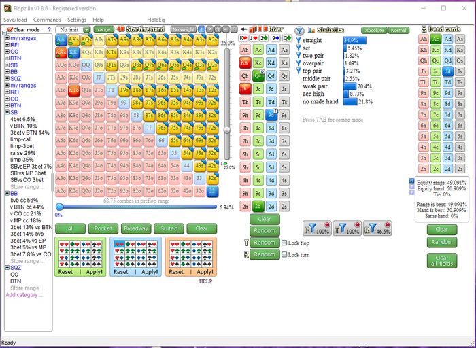Image resolution: width=476 pixels, height=348 pixels.
Task: Click the question mark help icon
Action: tap(49, 29)
